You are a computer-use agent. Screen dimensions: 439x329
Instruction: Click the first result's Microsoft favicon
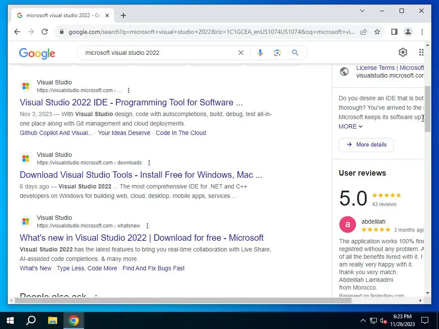[x=26, y=86]
